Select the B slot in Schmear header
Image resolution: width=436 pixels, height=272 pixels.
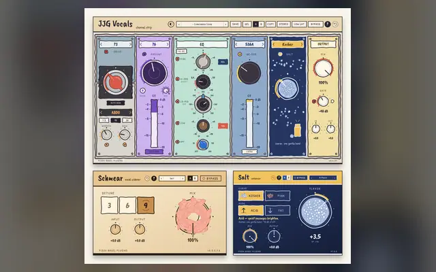coord(196,178)
